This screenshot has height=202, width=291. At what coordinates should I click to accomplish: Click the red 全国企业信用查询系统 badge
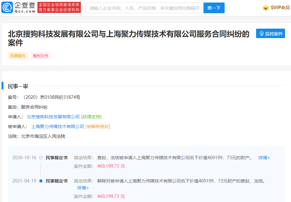click(59, 8)
